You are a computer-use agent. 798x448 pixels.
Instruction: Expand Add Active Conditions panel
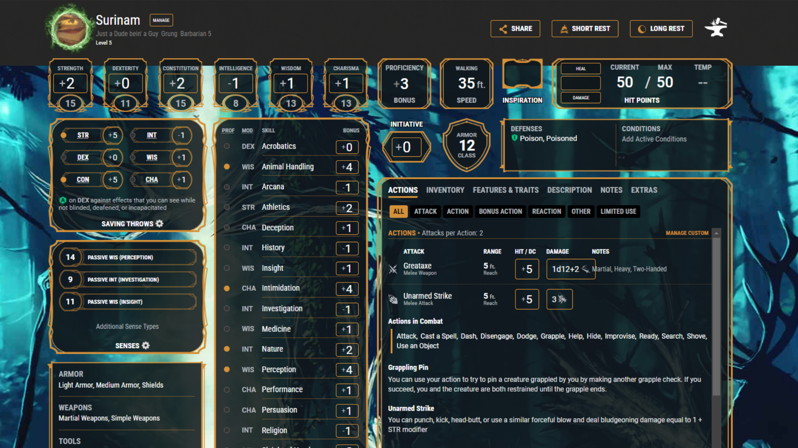click(654, 139)
